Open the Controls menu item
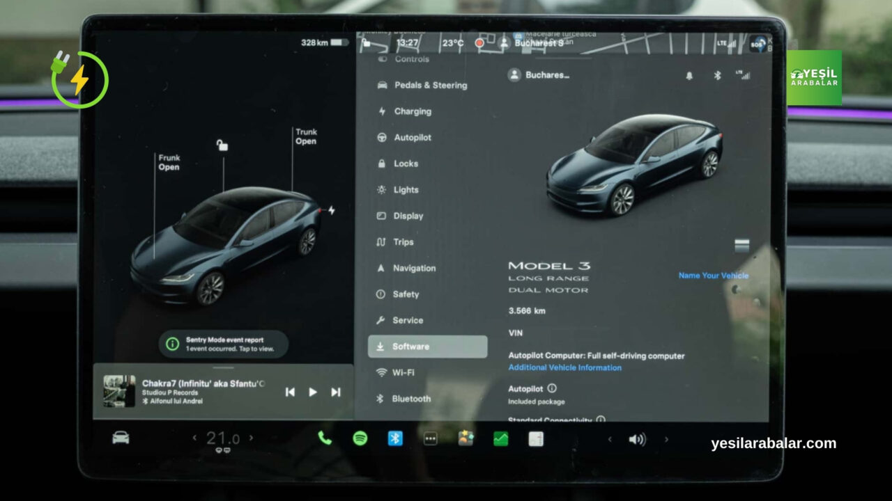 (403, 59)
